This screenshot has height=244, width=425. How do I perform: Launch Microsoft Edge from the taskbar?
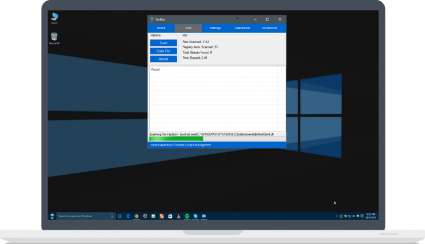[x=128, y=216]
